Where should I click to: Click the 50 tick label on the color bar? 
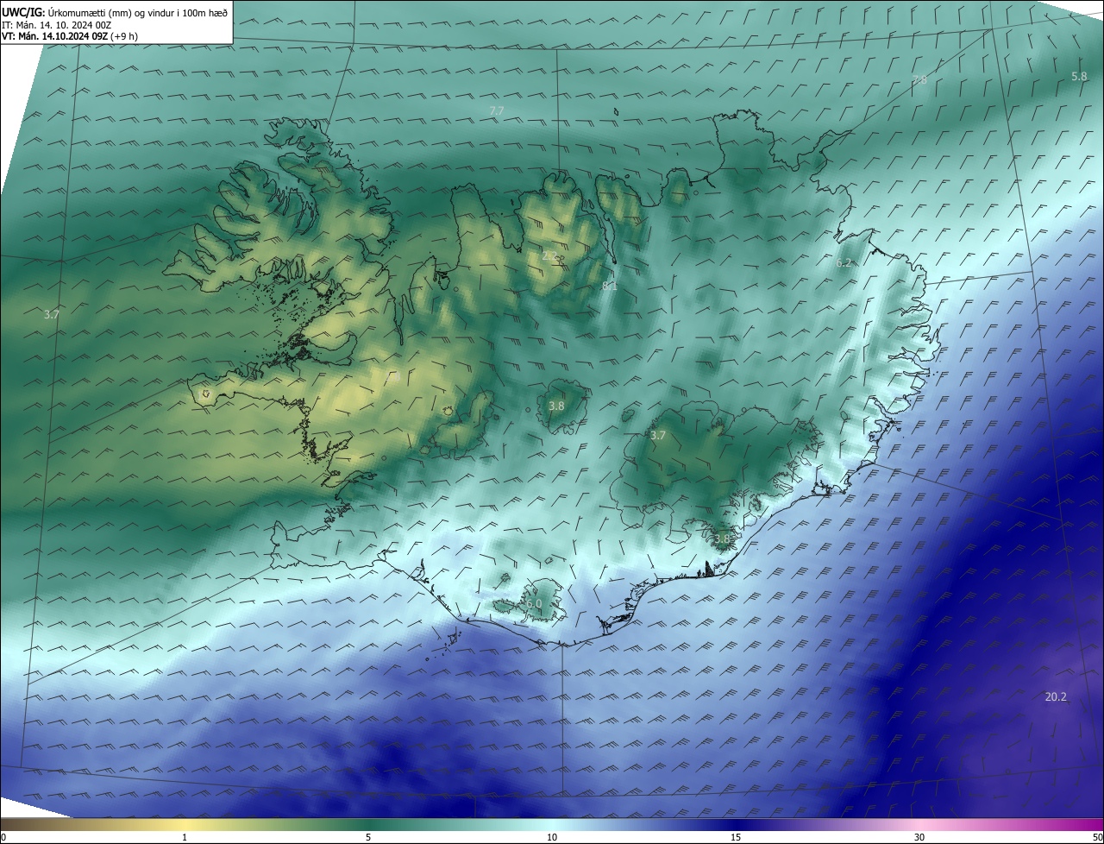(1097, 837)
